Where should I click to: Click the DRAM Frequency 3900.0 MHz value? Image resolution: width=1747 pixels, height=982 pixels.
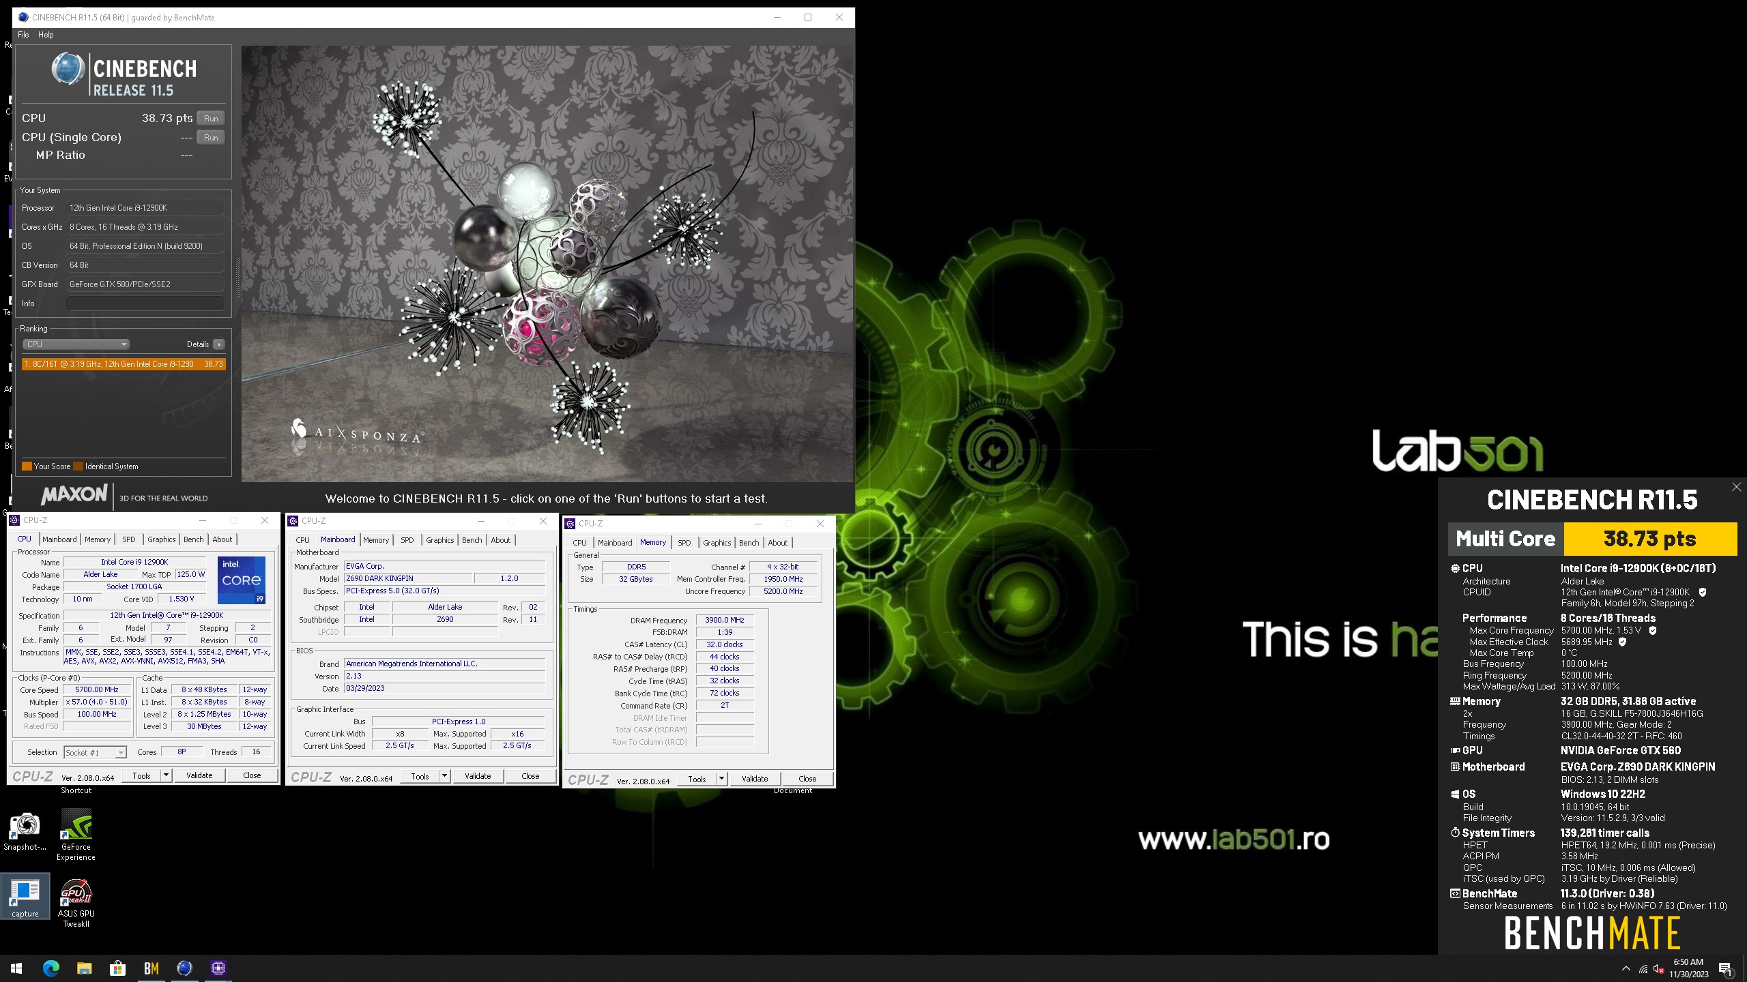click(x=725, y=620)
